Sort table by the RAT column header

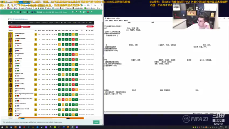pos(36,31)
